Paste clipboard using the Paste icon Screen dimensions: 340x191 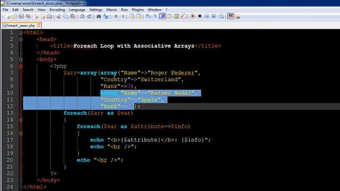[73, 16]
